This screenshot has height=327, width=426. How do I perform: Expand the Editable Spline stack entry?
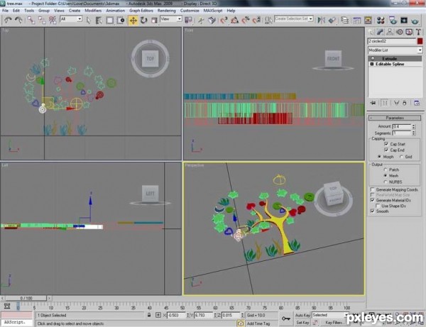coord(372,64)
